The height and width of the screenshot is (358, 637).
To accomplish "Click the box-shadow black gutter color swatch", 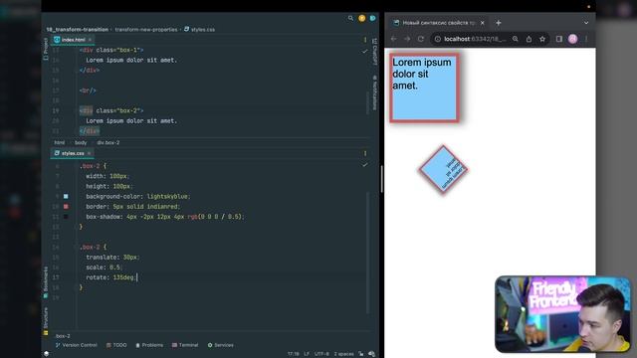I will point(66,217).
